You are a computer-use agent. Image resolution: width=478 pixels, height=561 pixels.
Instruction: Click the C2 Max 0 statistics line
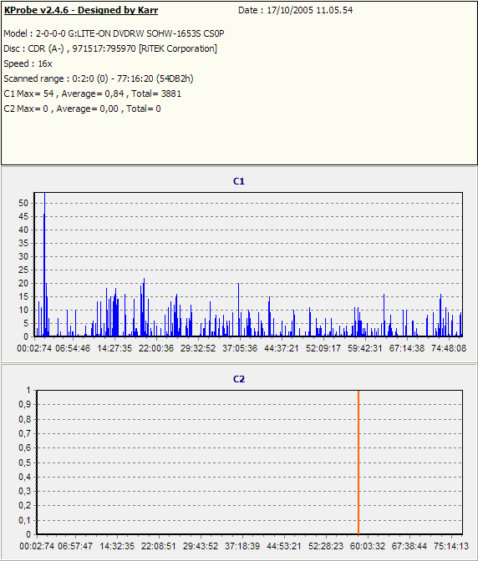point(82,109)
